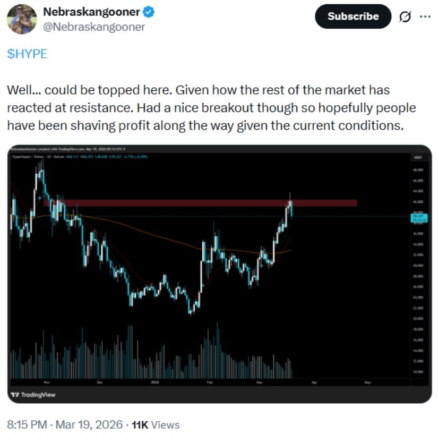Click the Apr label on time axis
The width and height of the screenshot is (438, 434).
[x=314, y=382]
